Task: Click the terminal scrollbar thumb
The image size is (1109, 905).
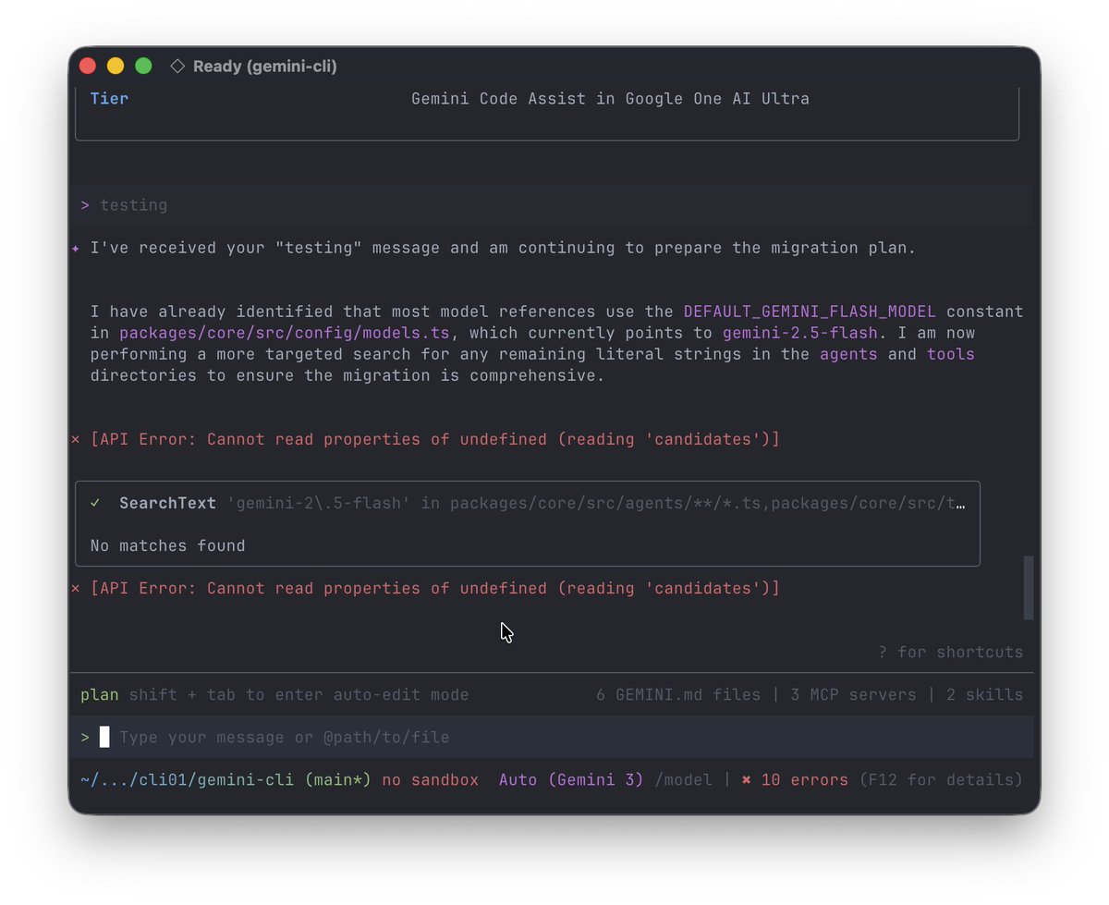Action: click(1029, 587)
